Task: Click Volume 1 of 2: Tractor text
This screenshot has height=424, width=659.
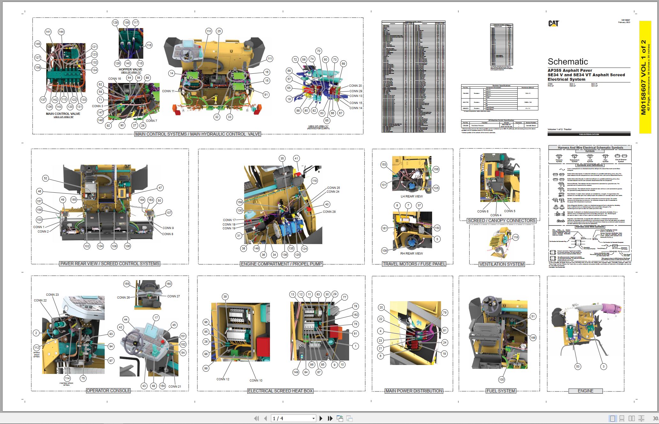Action: (x=559, y=129)
